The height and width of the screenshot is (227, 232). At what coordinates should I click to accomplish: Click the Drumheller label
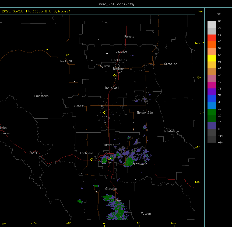point(172,131)
